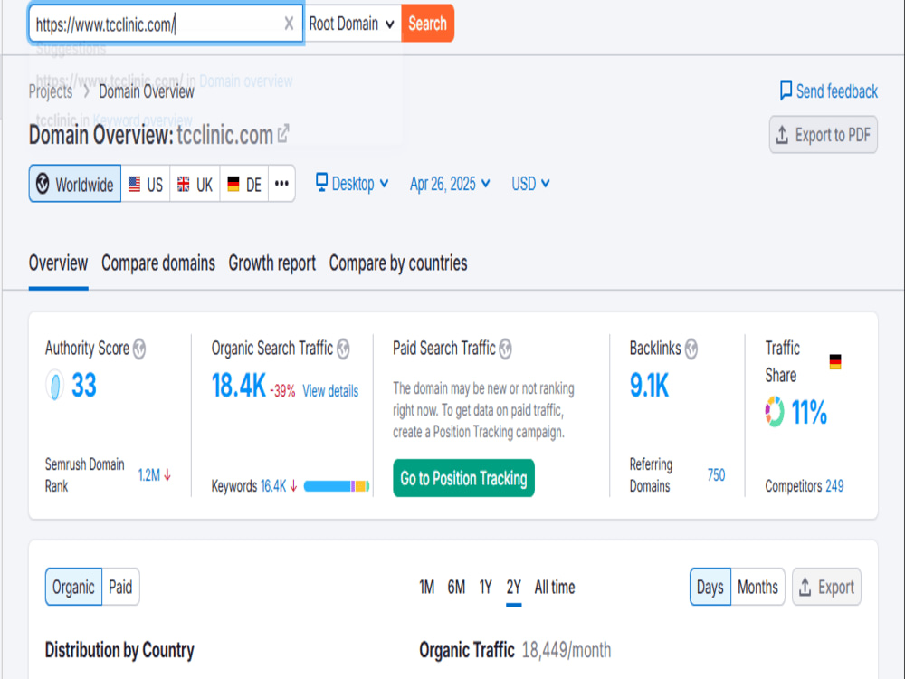Click the -39% traffic change value

(282, 391)
